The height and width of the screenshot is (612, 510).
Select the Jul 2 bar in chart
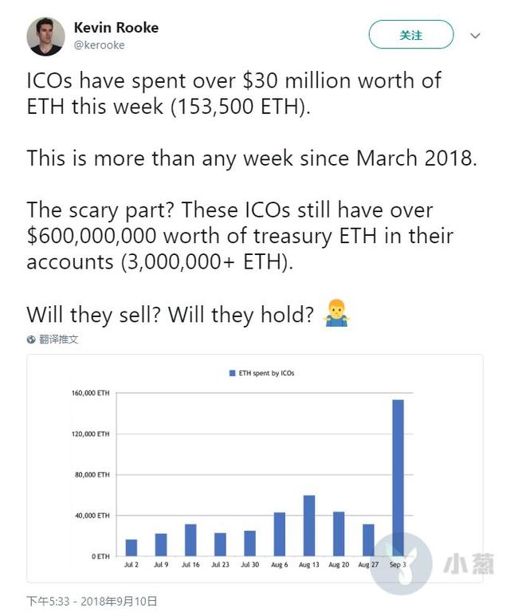(131, 547)
